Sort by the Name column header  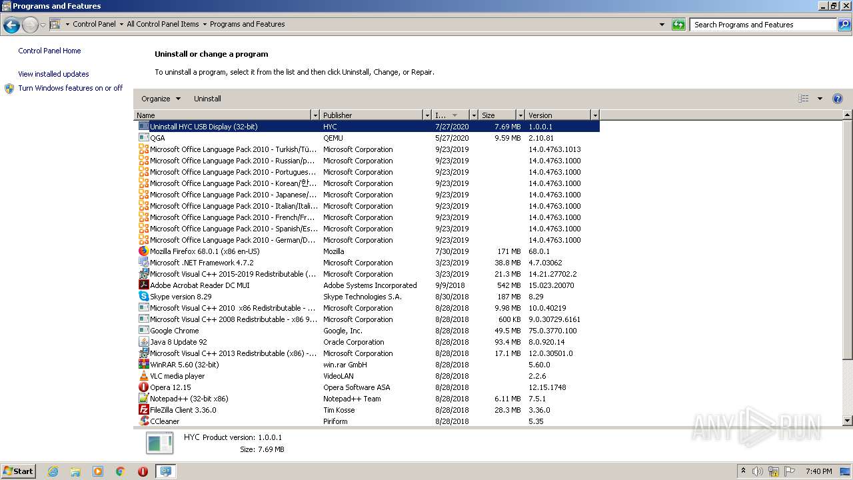[223, 115]
